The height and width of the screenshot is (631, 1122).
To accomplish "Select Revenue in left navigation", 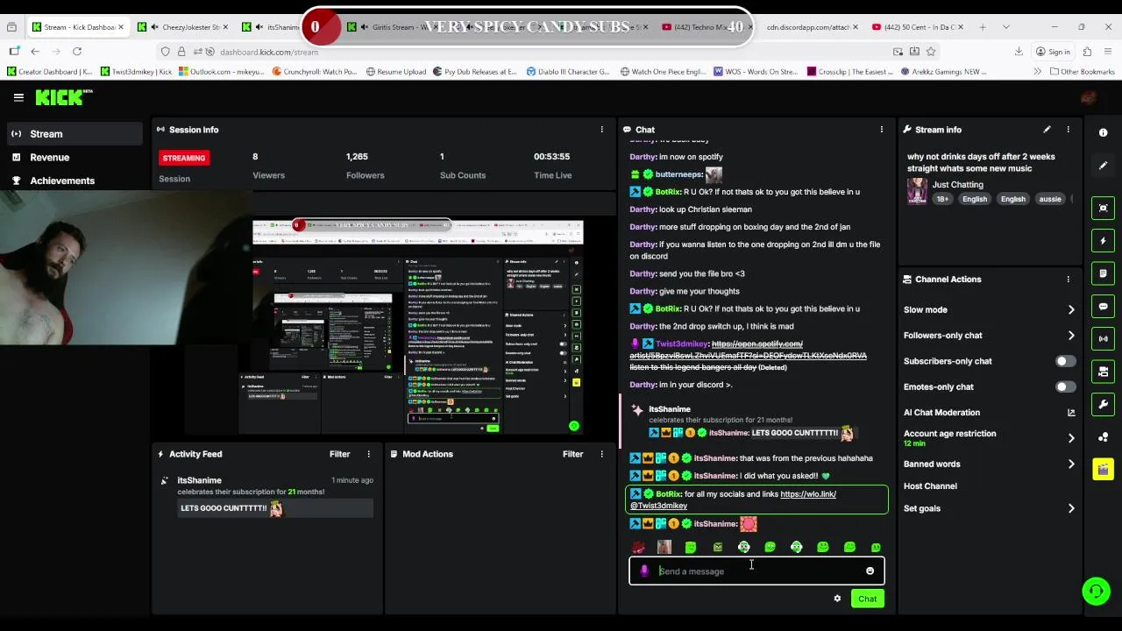I will (x=49, y=158).
